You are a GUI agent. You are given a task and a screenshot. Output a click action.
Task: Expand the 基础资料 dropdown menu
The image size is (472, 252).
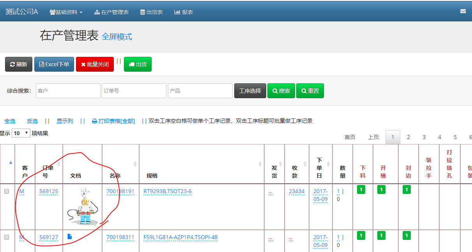[66, 12]
